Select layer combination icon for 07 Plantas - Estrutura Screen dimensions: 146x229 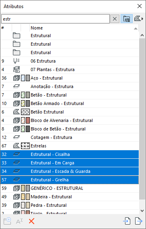click(17, 69)
